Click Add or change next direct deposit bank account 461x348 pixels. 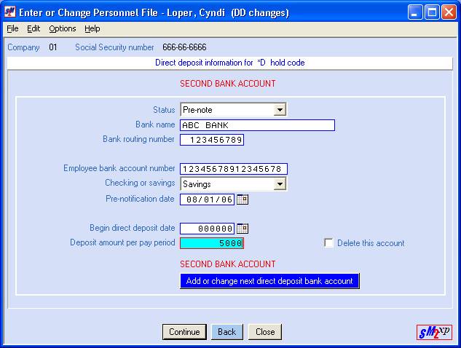point(269,281)
